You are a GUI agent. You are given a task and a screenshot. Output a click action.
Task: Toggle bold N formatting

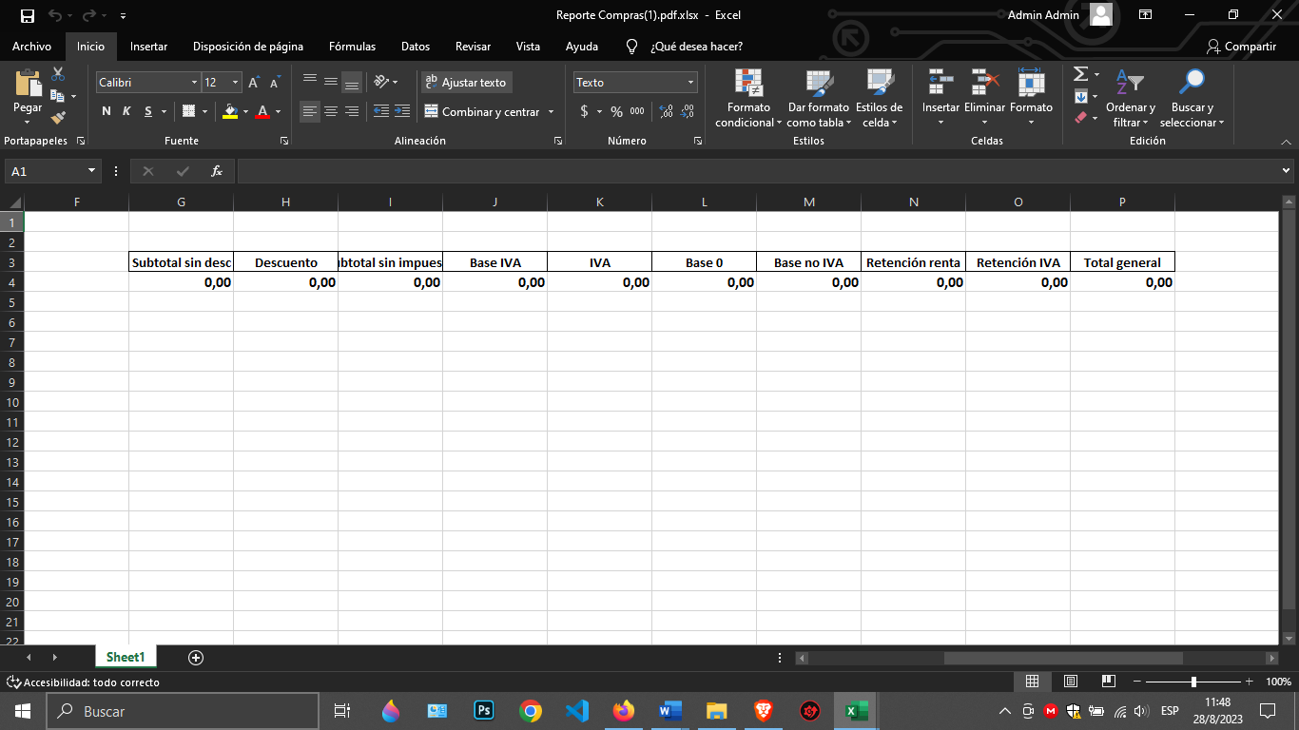107,111
